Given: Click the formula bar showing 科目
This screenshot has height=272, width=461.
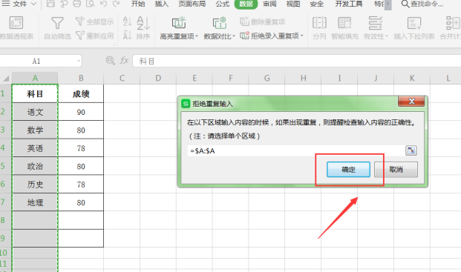Looking at the screenshot, I should tap(296, 61).
